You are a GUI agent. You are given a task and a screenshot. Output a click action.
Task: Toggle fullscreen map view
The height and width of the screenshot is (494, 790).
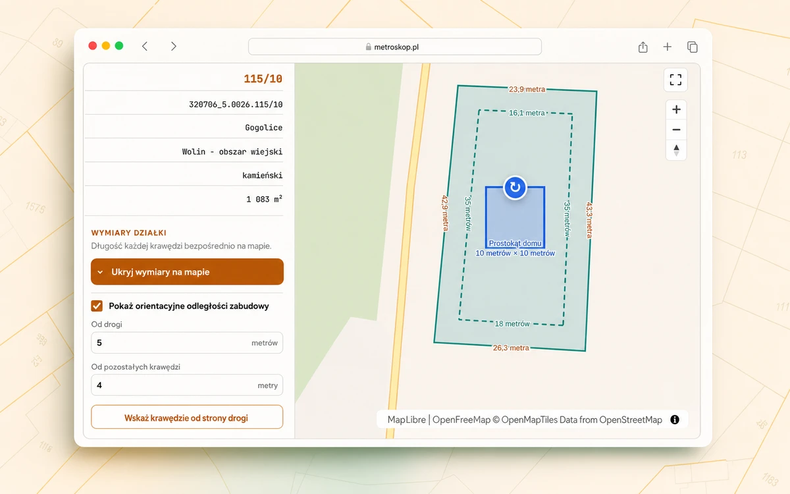click(675, 80)
